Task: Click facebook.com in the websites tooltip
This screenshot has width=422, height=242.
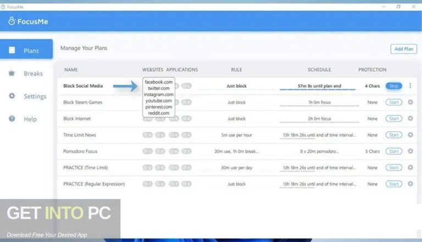Action: [x=158, y=82]
